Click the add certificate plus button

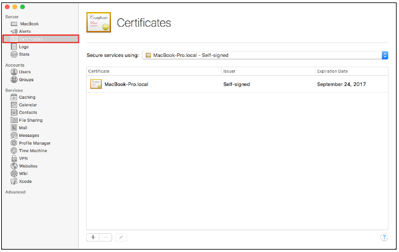[x=93, y=237]
